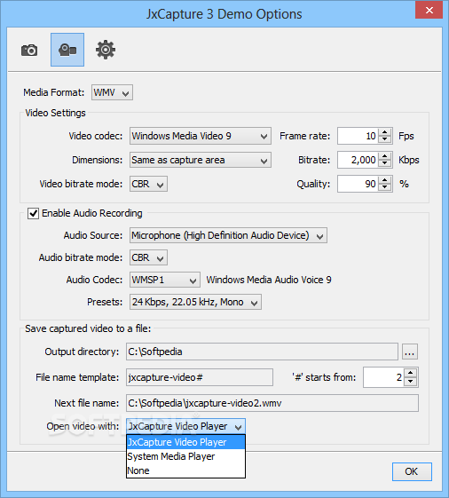Decrease the Frame rate value

(x=385, y=139)
